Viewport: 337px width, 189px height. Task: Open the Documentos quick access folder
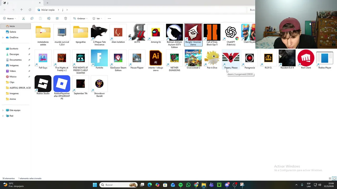pyautogui.click(x=16, y=60)
